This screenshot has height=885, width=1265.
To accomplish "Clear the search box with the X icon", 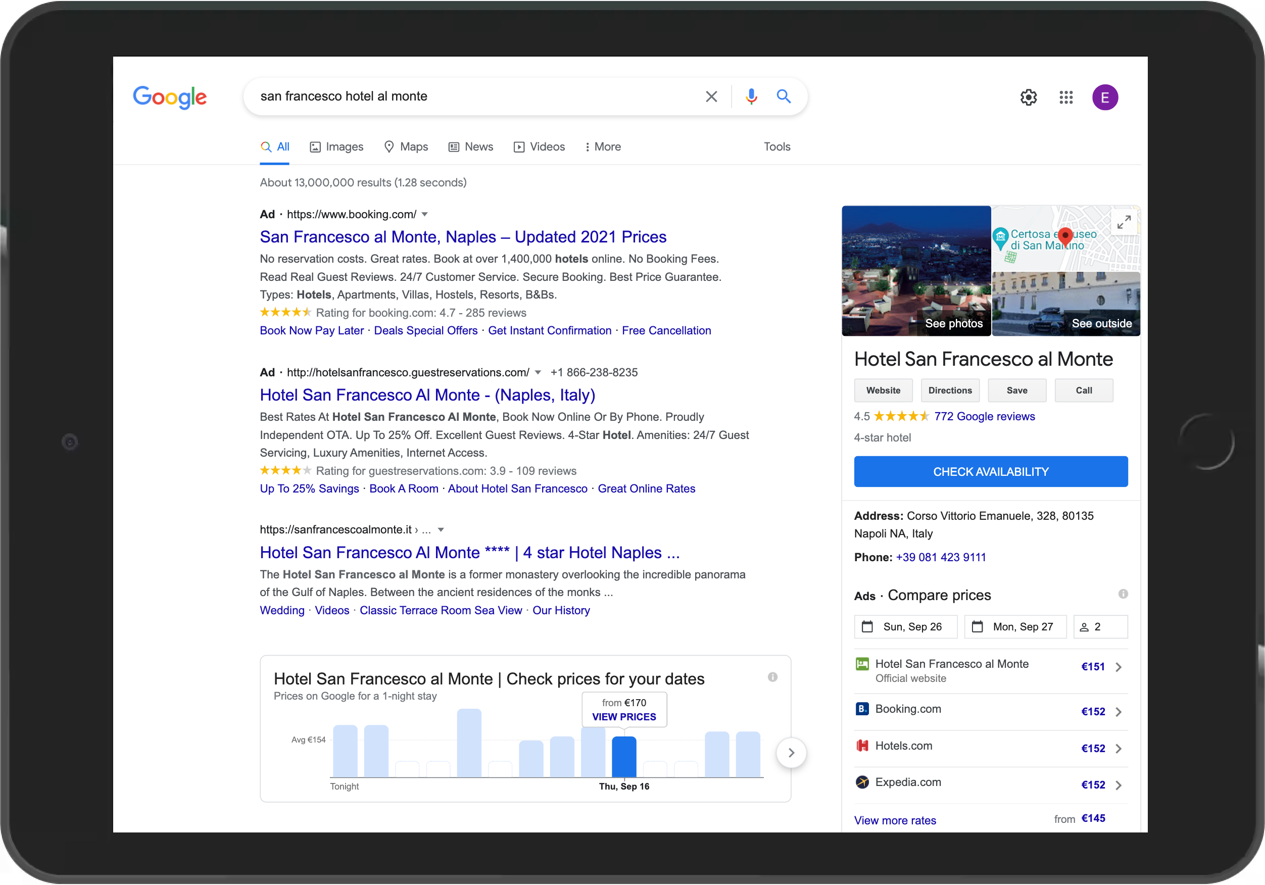I will point(711,96).
